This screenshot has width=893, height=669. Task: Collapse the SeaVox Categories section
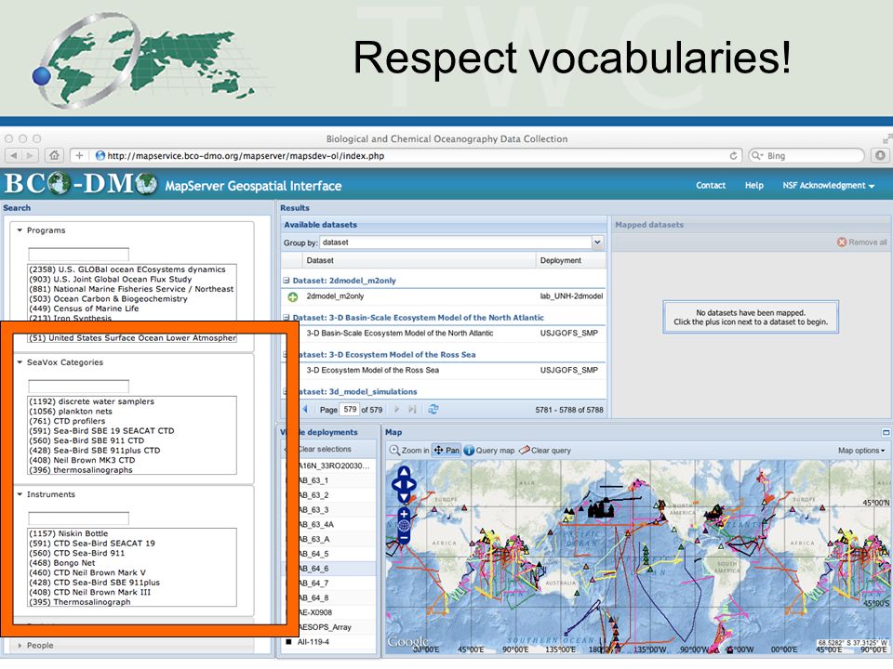(x=20, y=362)
